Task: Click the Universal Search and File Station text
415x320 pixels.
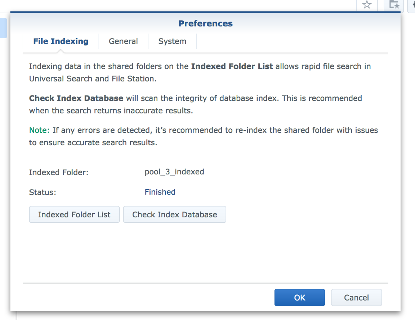Action: 93,79
